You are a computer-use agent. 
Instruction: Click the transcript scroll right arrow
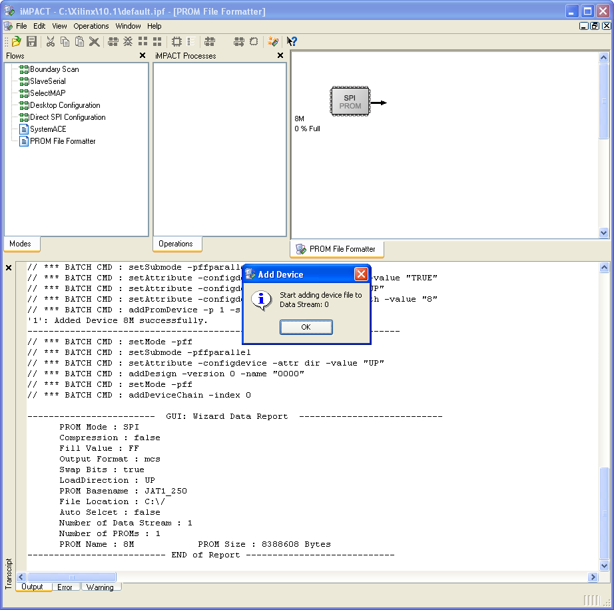[x=593, y=577]
